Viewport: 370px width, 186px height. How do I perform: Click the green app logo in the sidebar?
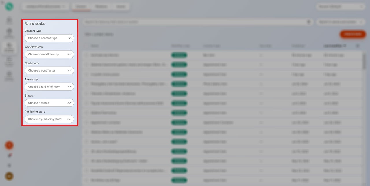point(9,7)
